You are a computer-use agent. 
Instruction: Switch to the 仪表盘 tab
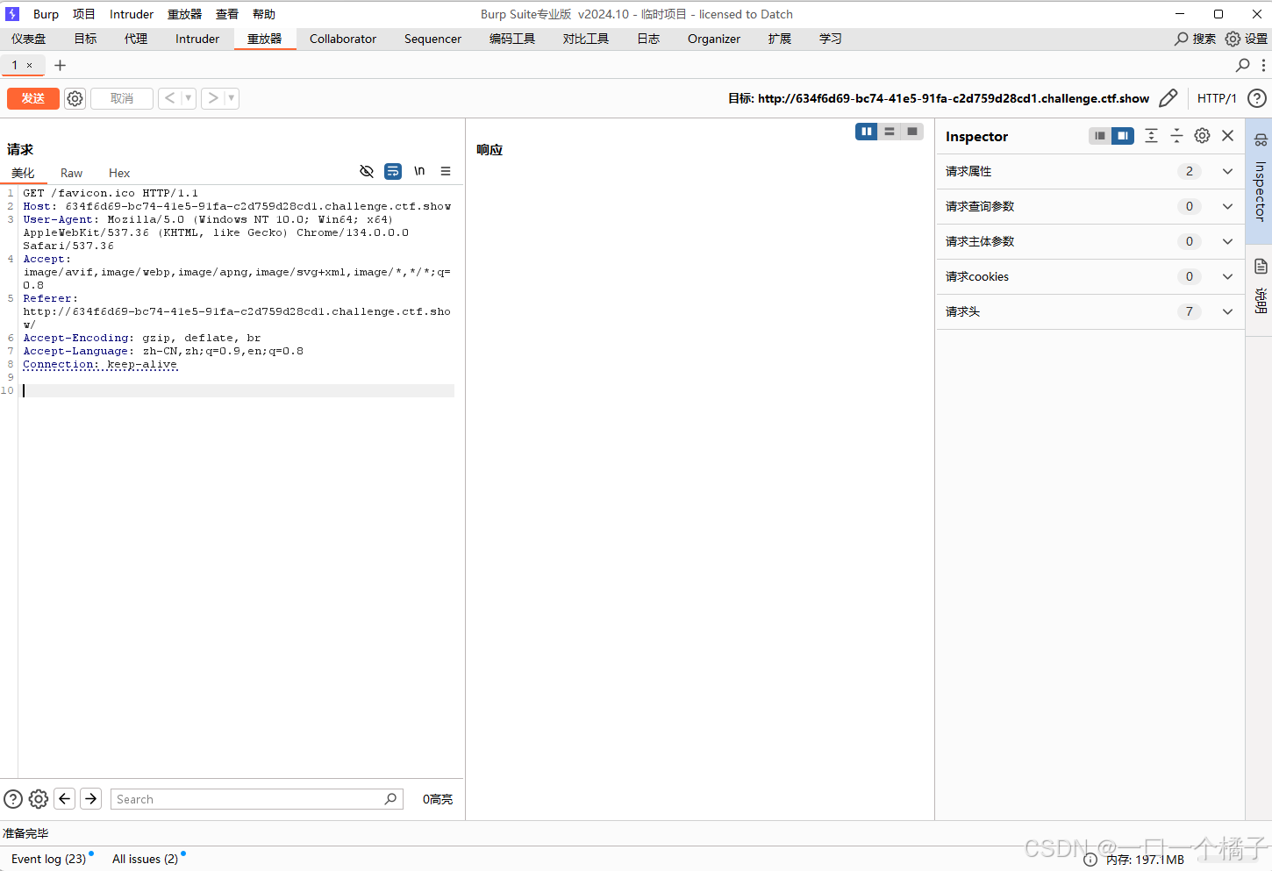pyautogui.click(x=29, y=39)
